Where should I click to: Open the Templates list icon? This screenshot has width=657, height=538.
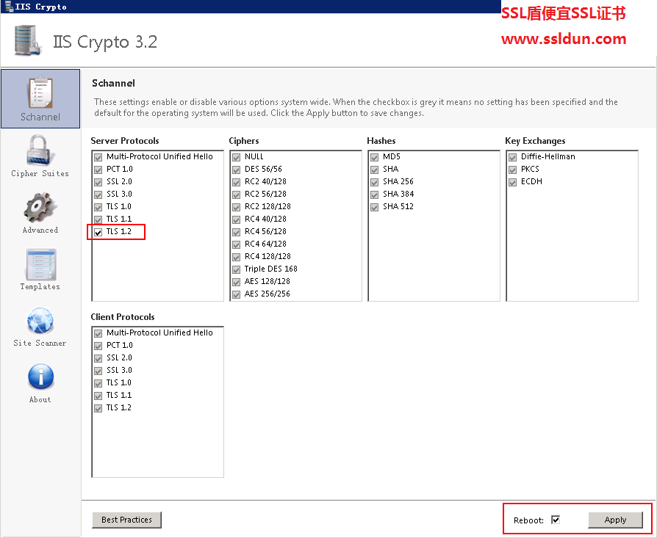click(x=40, y=265)
